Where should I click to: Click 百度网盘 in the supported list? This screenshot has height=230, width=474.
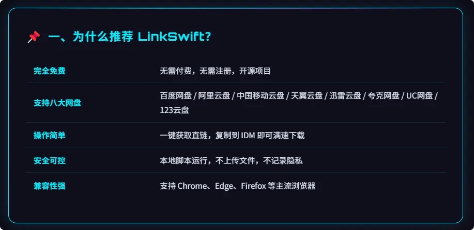click(x=176, y=96)
